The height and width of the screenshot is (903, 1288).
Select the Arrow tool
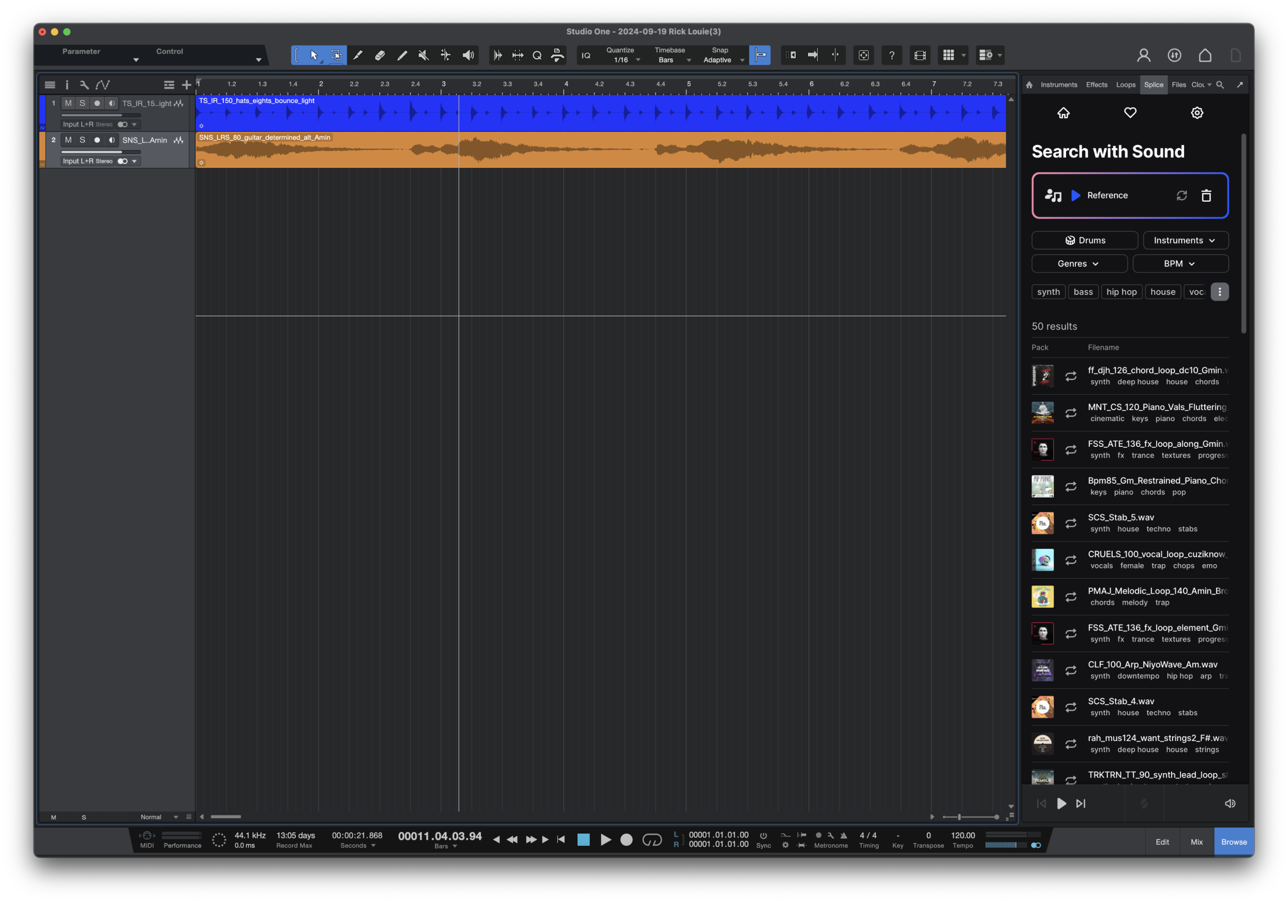(x=313, y=55)
